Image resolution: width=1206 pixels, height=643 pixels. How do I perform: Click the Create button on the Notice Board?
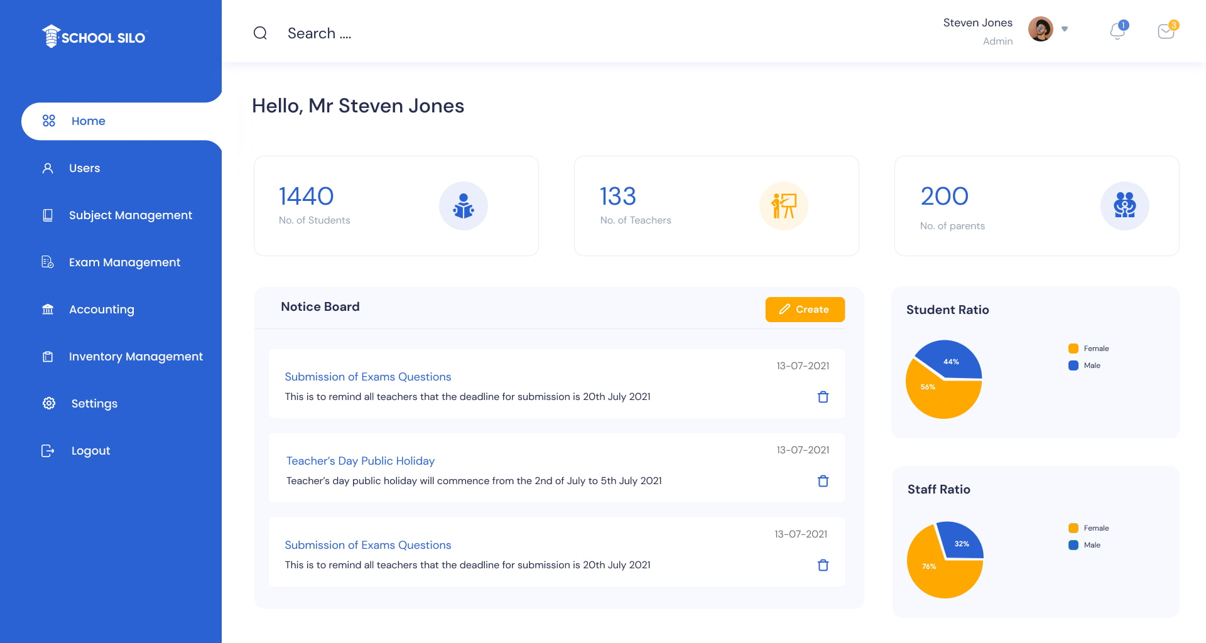805,309
